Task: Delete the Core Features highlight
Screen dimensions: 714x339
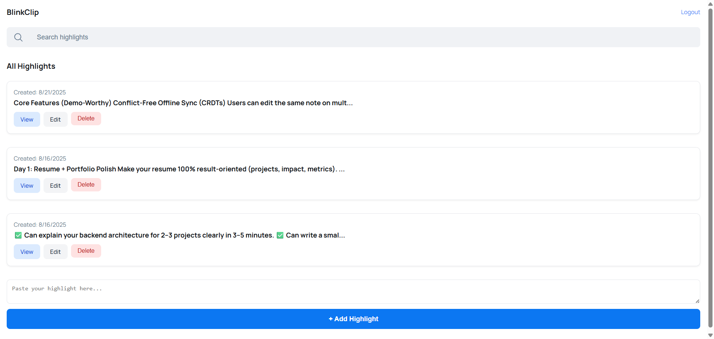Action: 86,119
